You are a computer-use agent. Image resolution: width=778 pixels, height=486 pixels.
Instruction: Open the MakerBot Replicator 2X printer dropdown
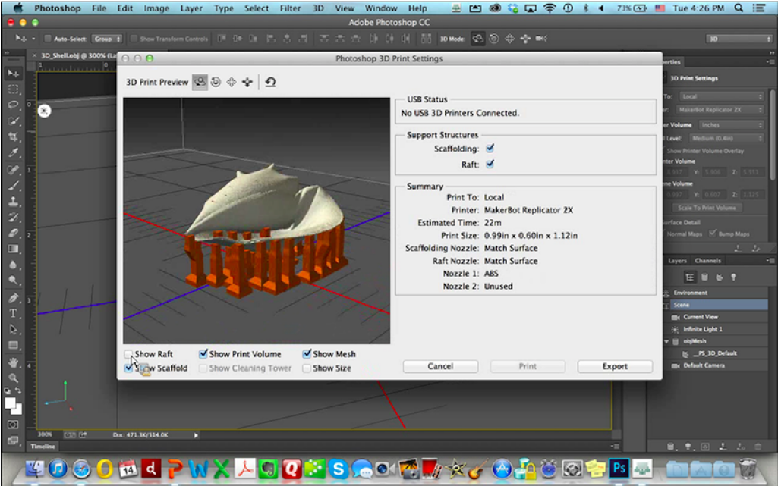[x=720, y=110]
